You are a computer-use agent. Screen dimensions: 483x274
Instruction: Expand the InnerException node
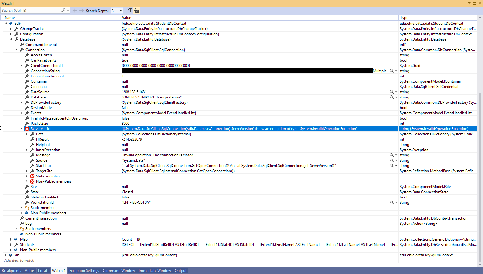tap(27, 150)
